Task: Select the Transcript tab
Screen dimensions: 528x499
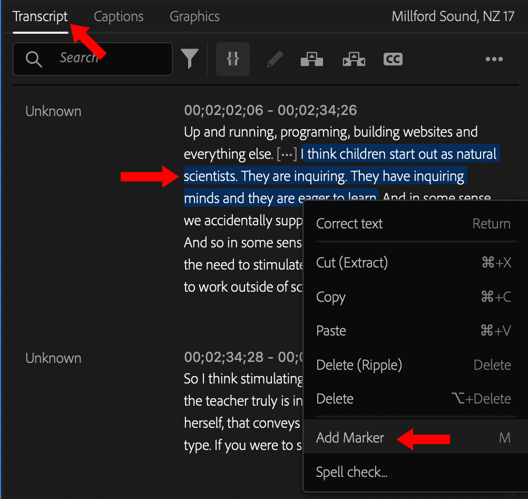Action: pos(40,16)
